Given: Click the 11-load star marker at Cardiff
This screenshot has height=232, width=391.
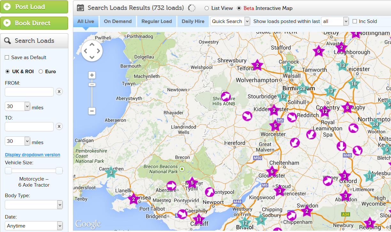Looking at the screenshot, I should click(199, 220).
